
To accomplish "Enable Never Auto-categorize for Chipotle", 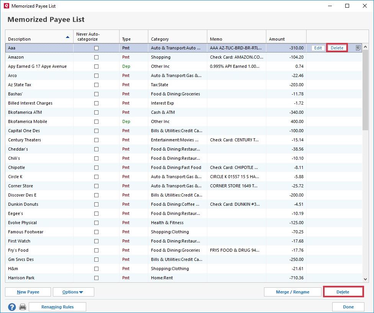I will coord(96,167).
